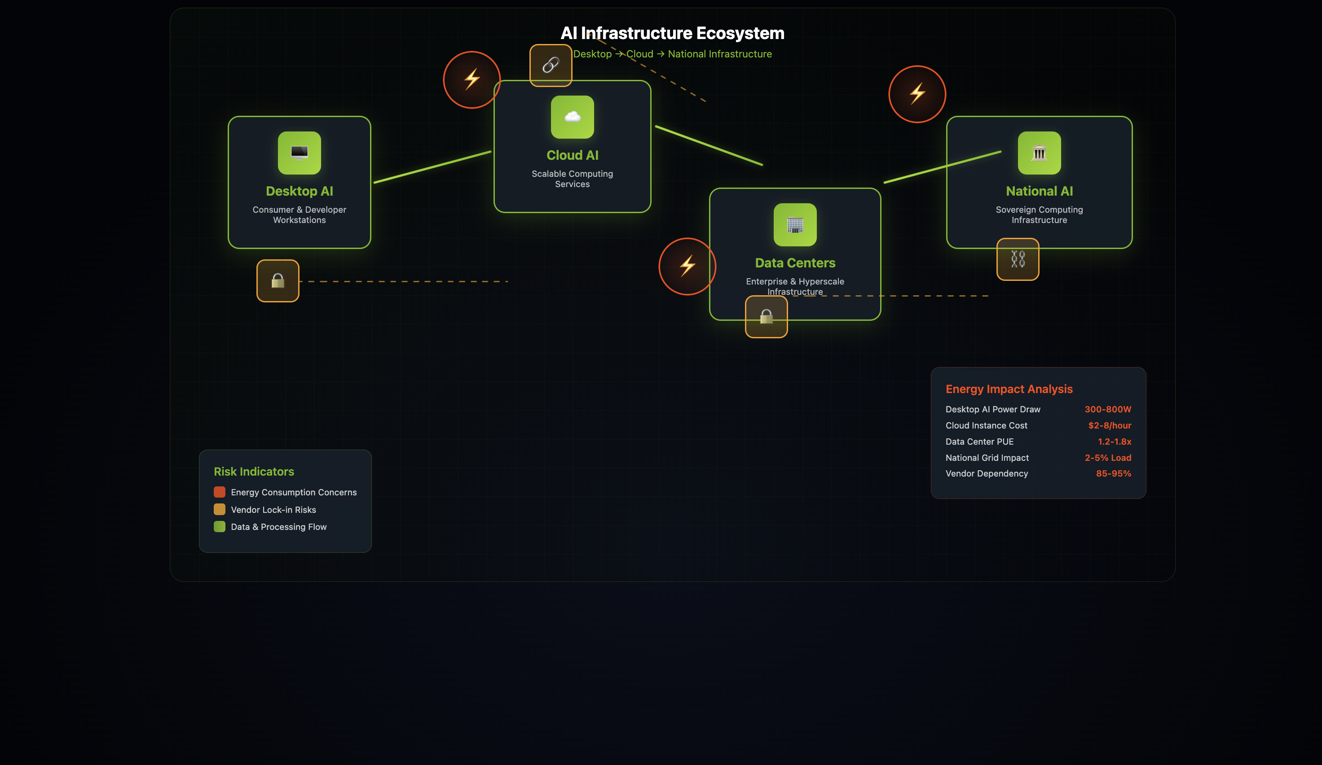
Task: Click the Data & Processing Flow legend label
Action: [x=278, y=526]
